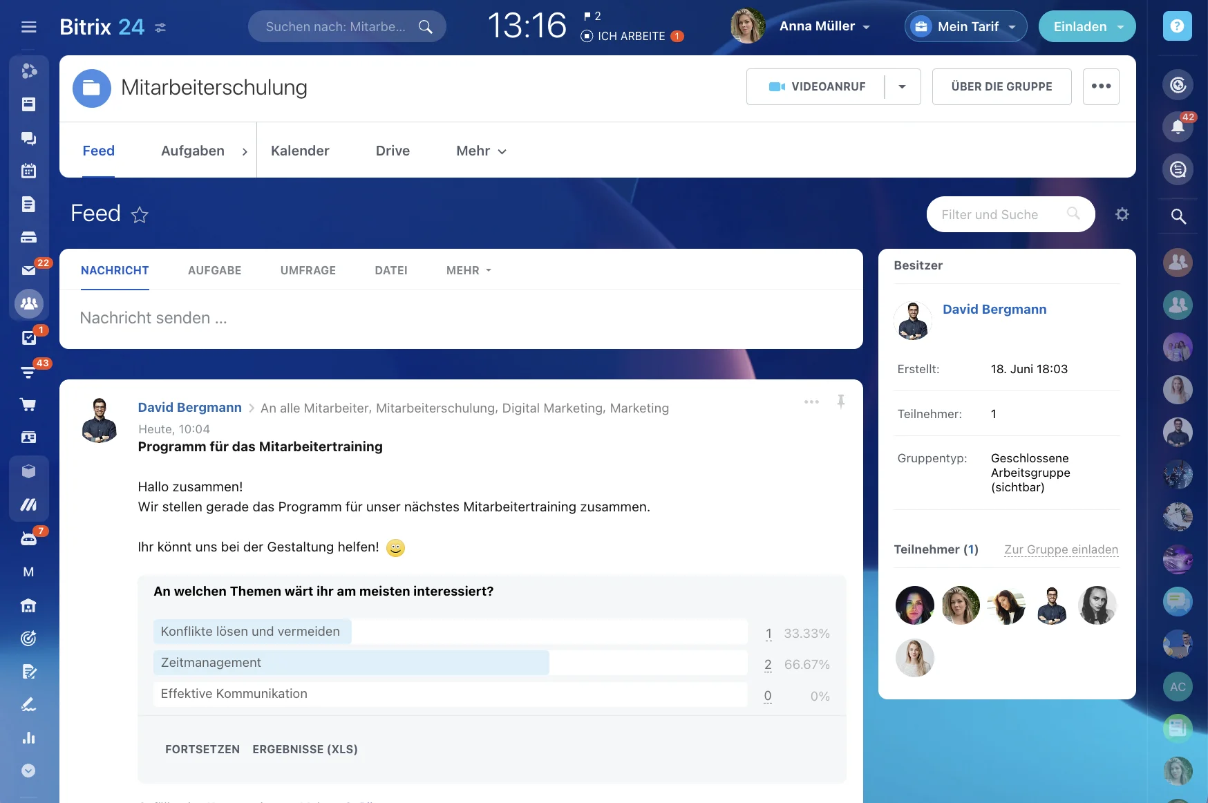
Task: Click Effektive Kommunikation poll bar
Action: pos(451,694)
